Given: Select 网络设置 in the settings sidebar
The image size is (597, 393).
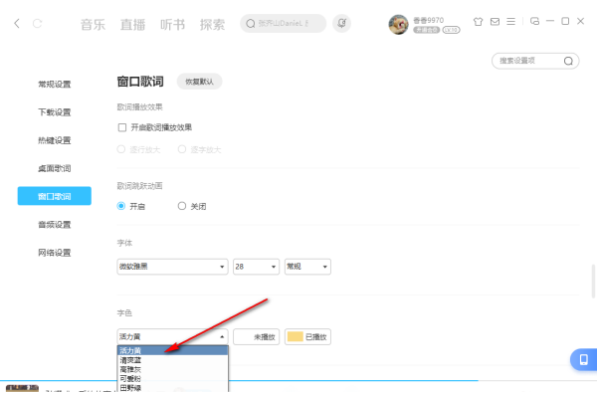Looking at the screenshot, I should pos(55,253).
